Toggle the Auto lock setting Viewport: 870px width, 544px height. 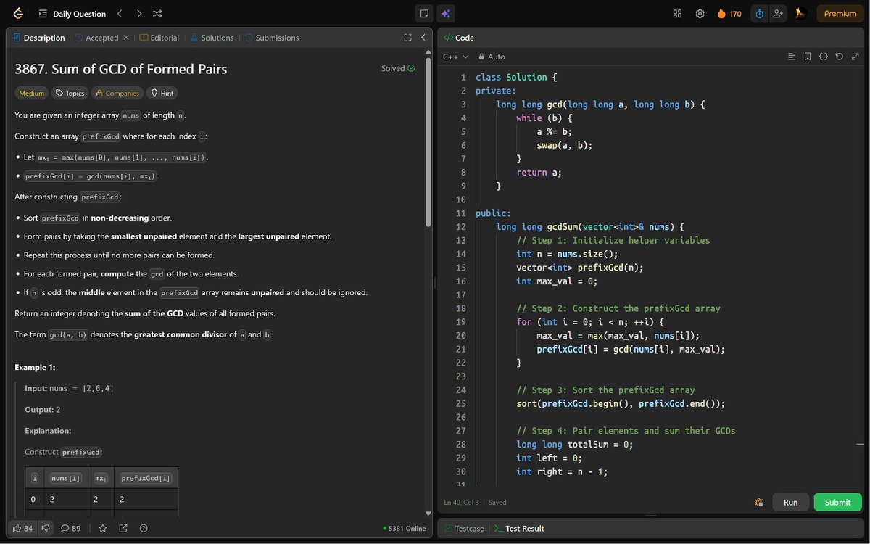click(491, 57)
